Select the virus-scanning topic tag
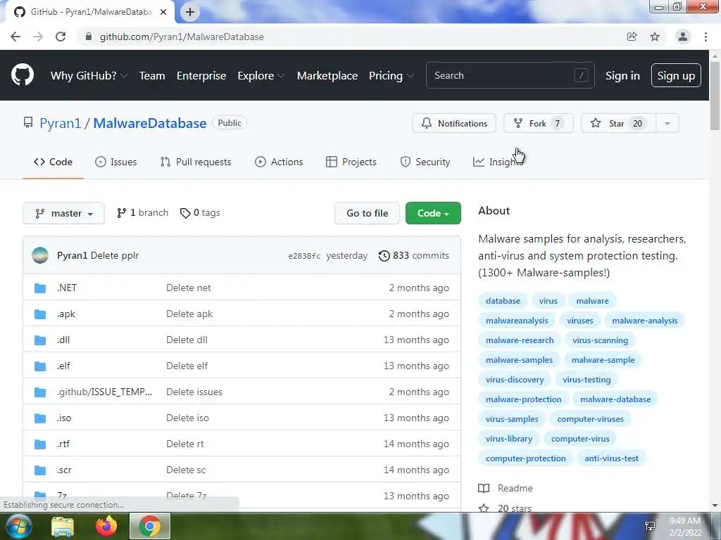This screenshot has height=540, width=721. 600,340
